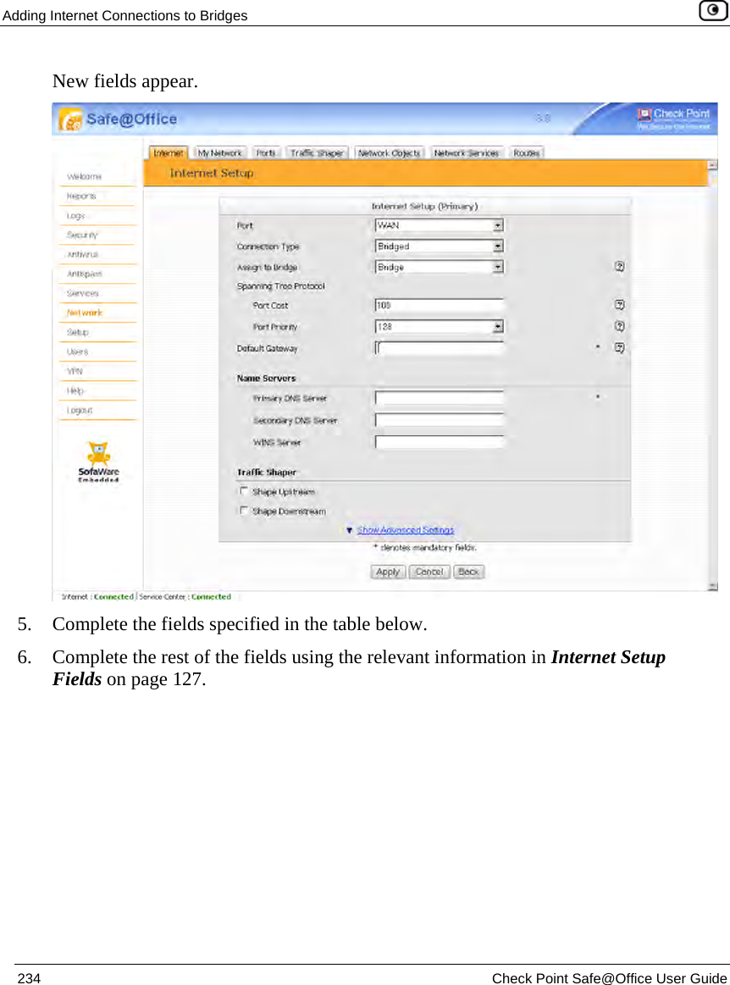Click the Apply button
The image size is (730, 985).
point(388,572)
